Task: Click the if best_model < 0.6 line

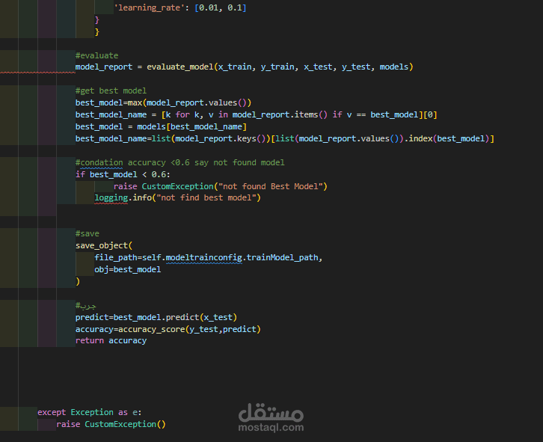Action: coord(123,174)
